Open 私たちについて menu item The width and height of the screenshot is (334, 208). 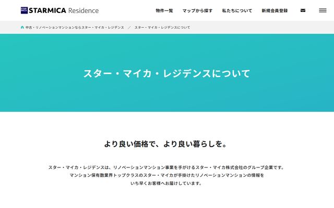237,10
